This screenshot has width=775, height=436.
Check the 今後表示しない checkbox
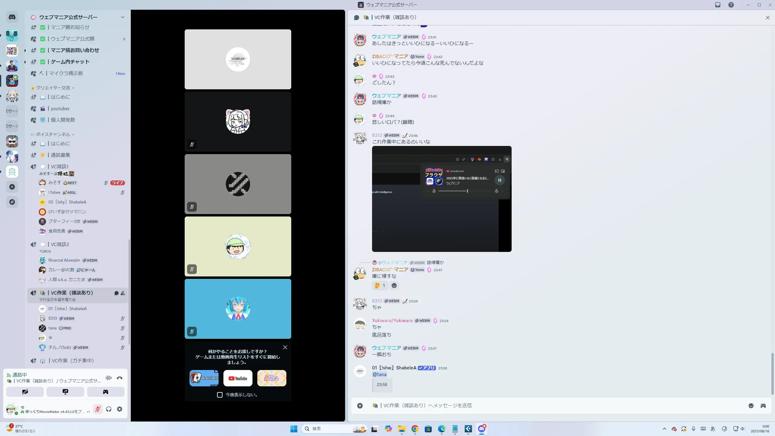pyautogui.click(x=220, y=395)
